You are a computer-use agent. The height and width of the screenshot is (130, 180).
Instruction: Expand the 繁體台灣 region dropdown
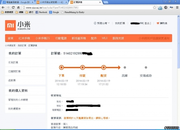tap(102, 23)
